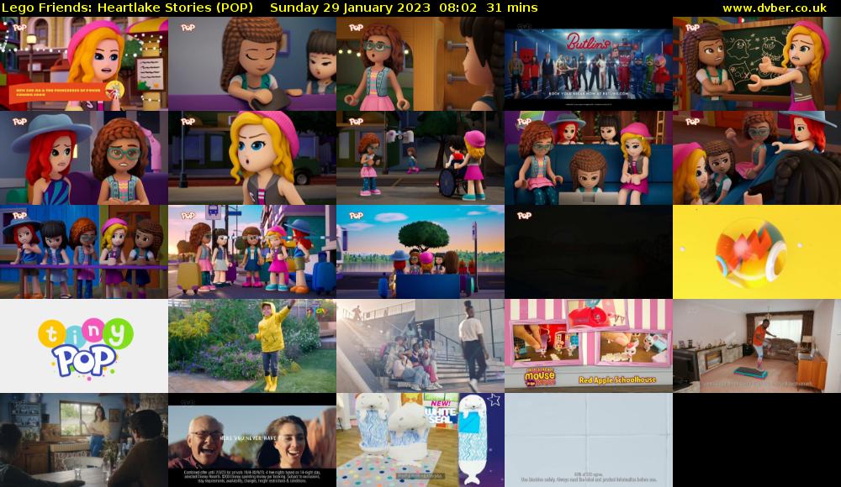Image resolution: width=841 pixels, height=487 pixels.
Task: Select thumbnail of people sitting on stairs
Action: [420, 346]
